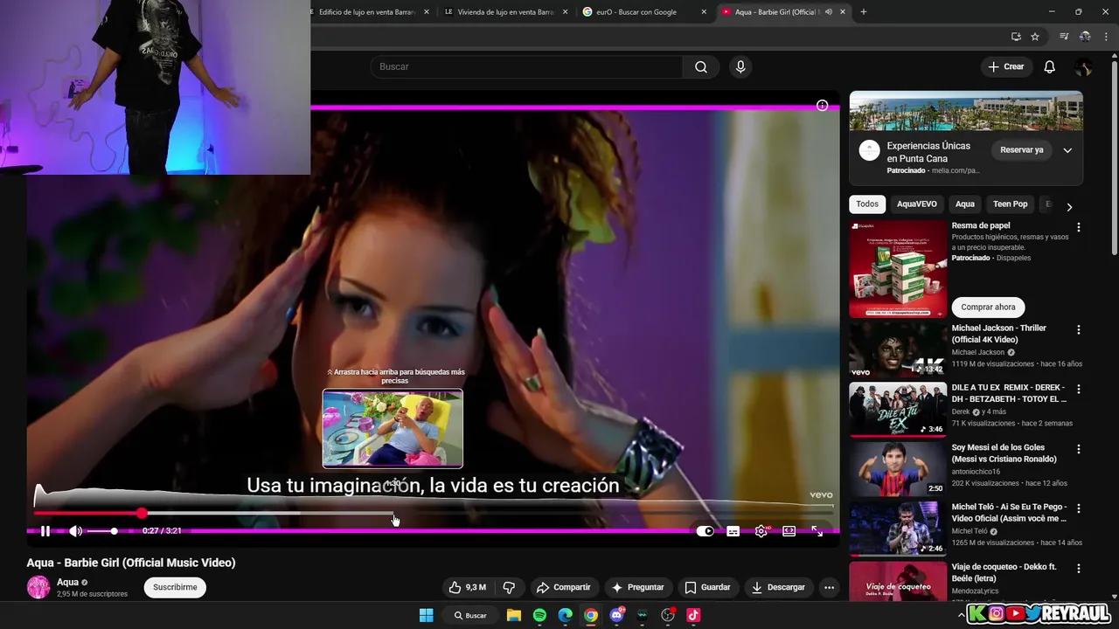Viewport: 1119px width, 629px height.
Task: Toggle subtitles (CC) in player
Action: pyautogui.click(x=733, y=531)
